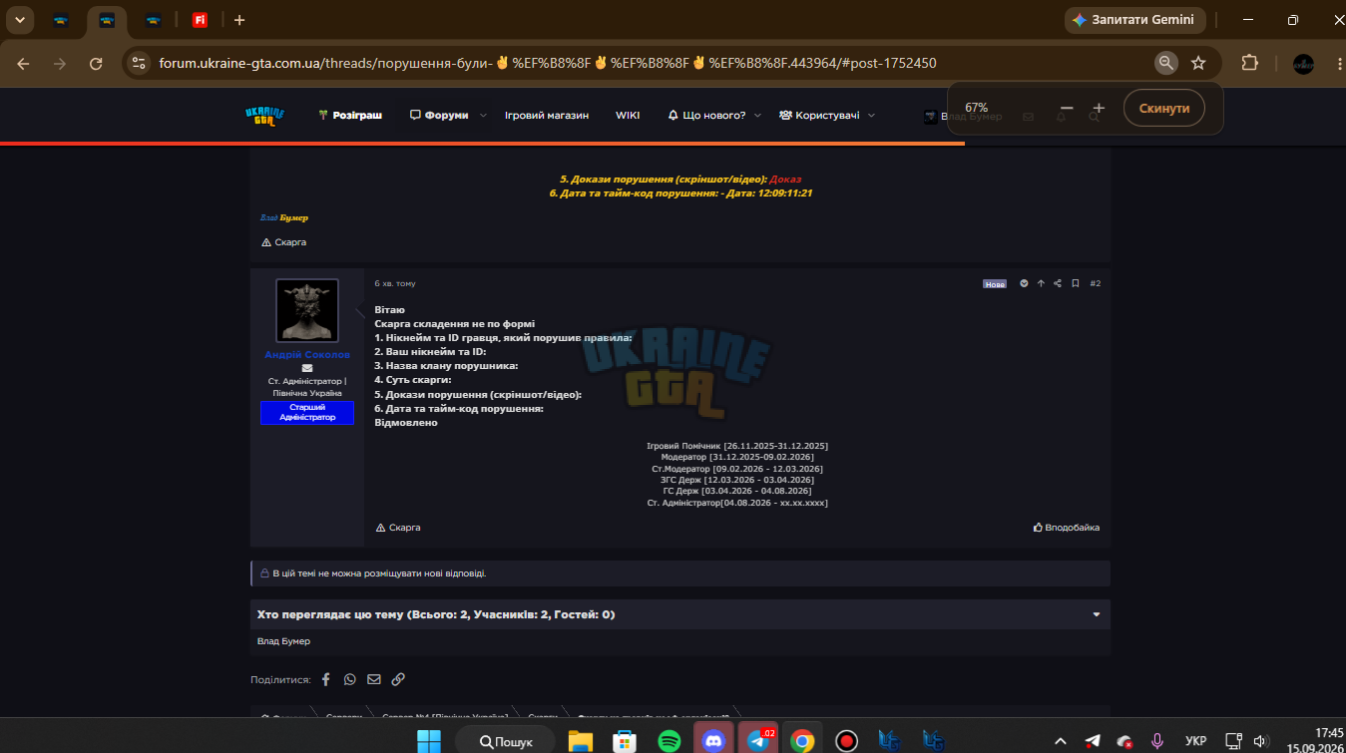Image resolution: width=1346 pixels, height=753 pixels.
Task: Click the up arrow icon on post #2
Action: 1041,284
